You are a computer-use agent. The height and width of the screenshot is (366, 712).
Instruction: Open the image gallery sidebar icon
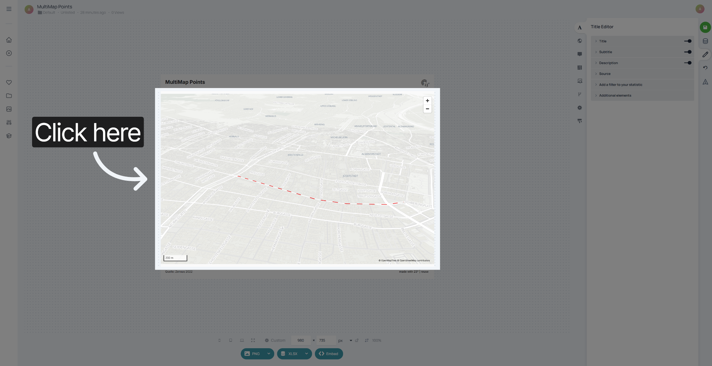[9, 109]
